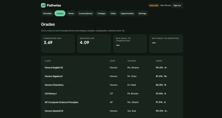The width and height of the screenshot is (222, 118).
Task: Click the Sign out button
Action: pyautogui.click(x=177, y=6)
